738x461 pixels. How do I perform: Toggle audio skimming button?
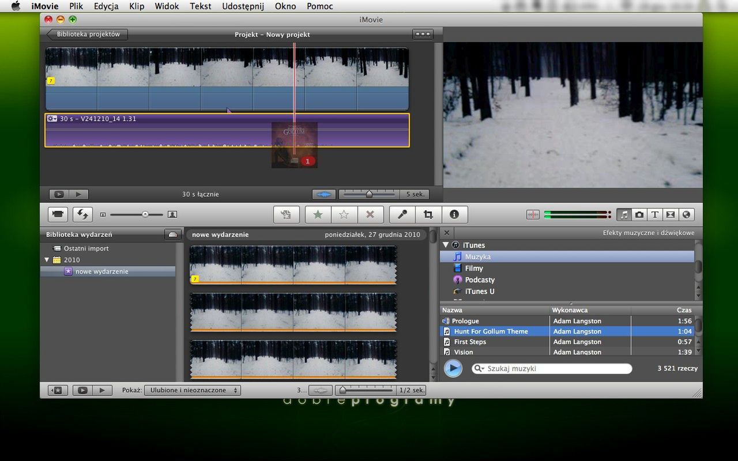pos(533,214)
